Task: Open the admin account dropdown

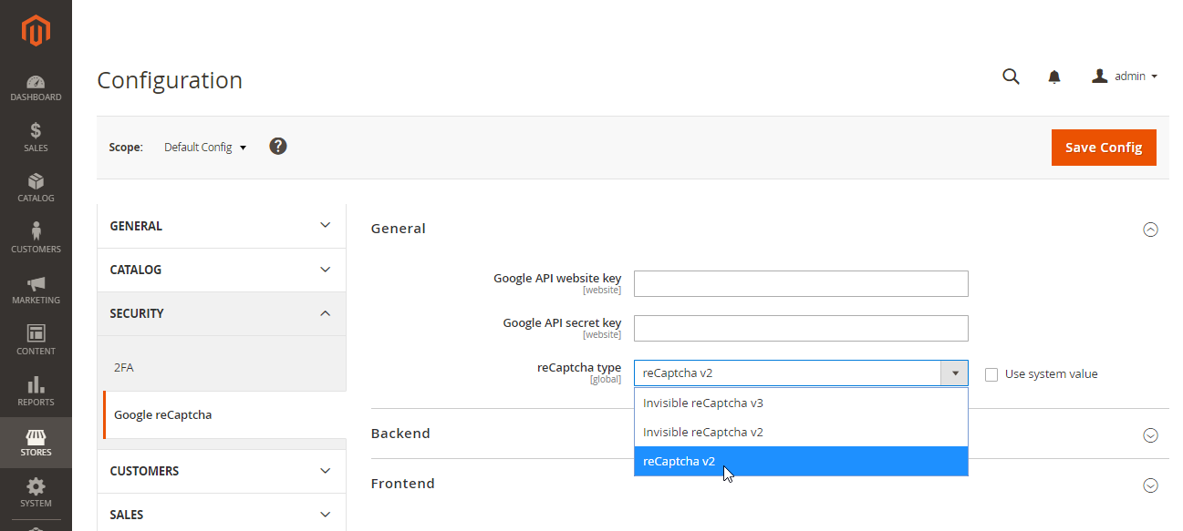Action: [x=1125, y=77]
